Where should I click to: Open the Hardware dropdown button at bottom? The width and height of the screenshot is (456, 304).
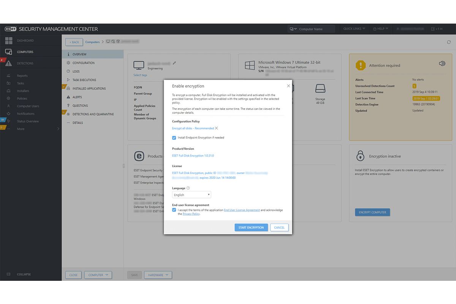click(158, 275)
